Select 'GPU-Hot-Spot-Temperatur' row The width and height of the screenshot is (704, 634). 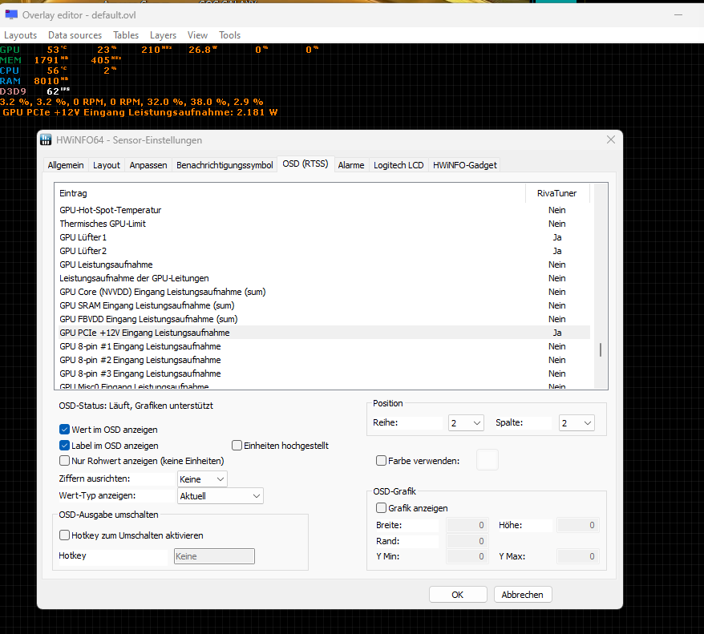pos(322,210)
